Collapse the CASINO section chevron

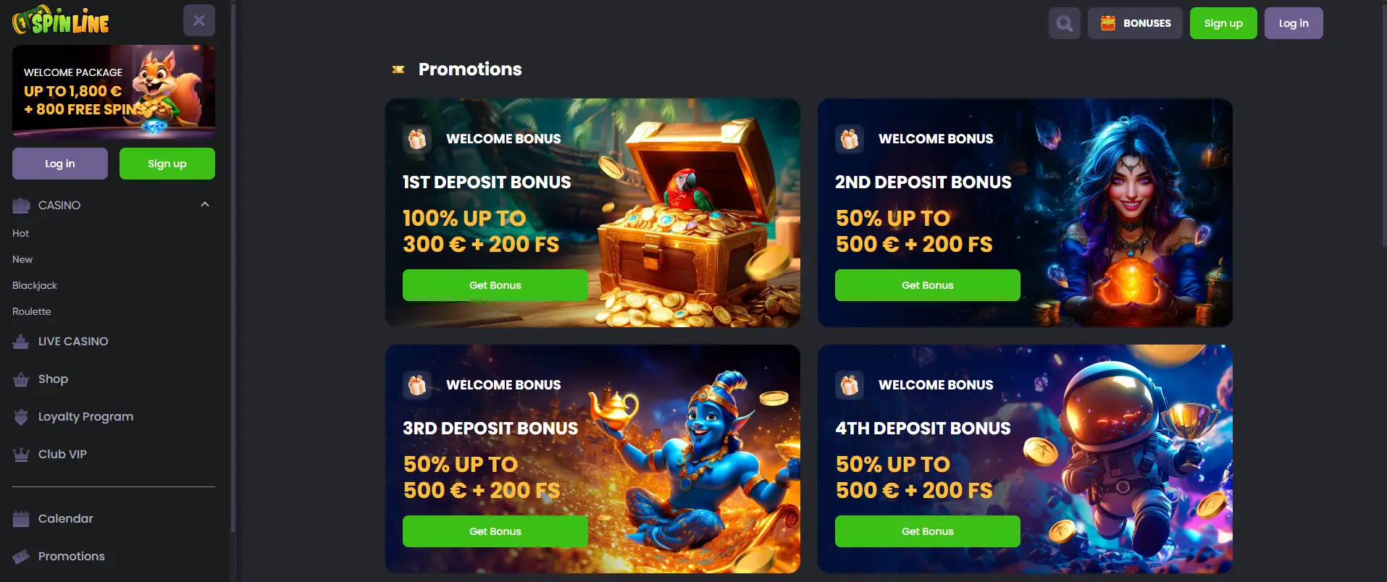(205, 205)
